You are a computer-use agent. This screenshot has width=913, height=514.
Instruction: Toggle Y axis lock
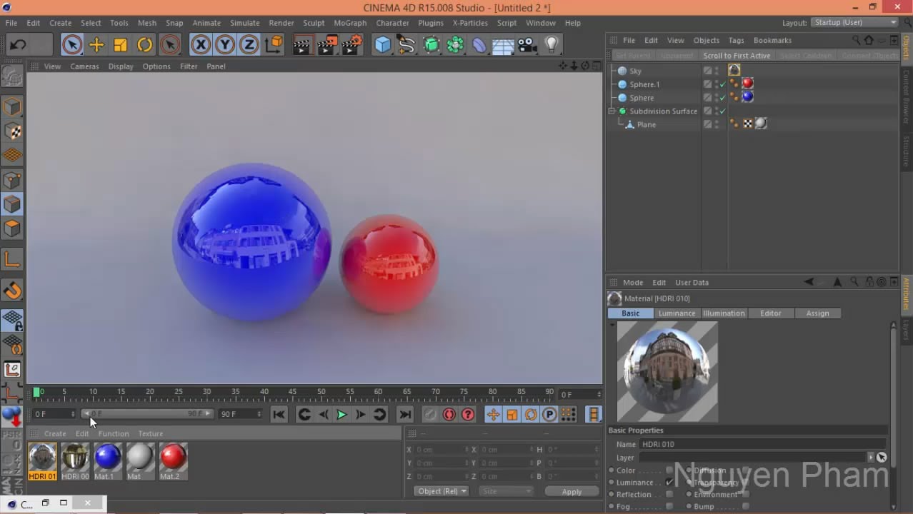pyautogui.click(x=225, y=45)
